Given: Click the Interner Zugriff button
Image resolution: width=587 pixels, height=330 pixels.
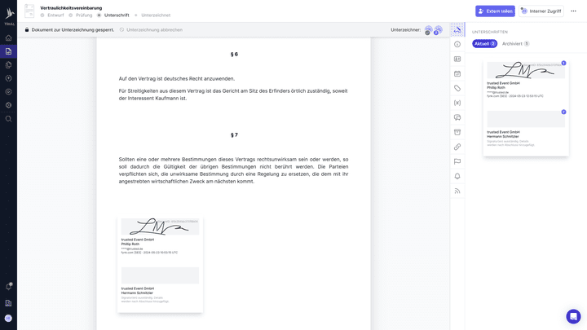Looking at the screenshot, I should pos(541,11).
